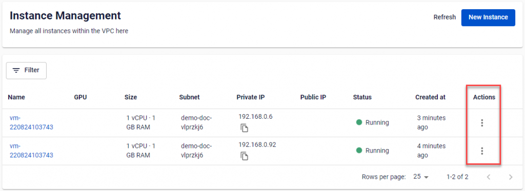Viewport: 525px width, 191px height.
Task: Click the GPU column header
Action: pos(80,97)
